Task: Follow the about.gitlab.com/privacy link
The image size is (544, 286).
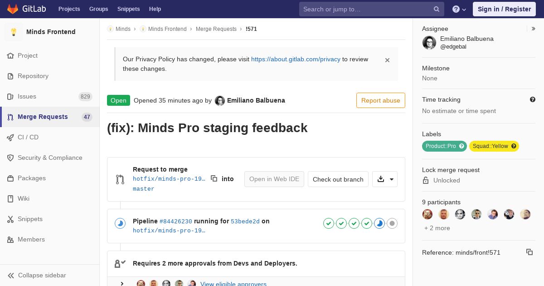Action: coord(296,59)
